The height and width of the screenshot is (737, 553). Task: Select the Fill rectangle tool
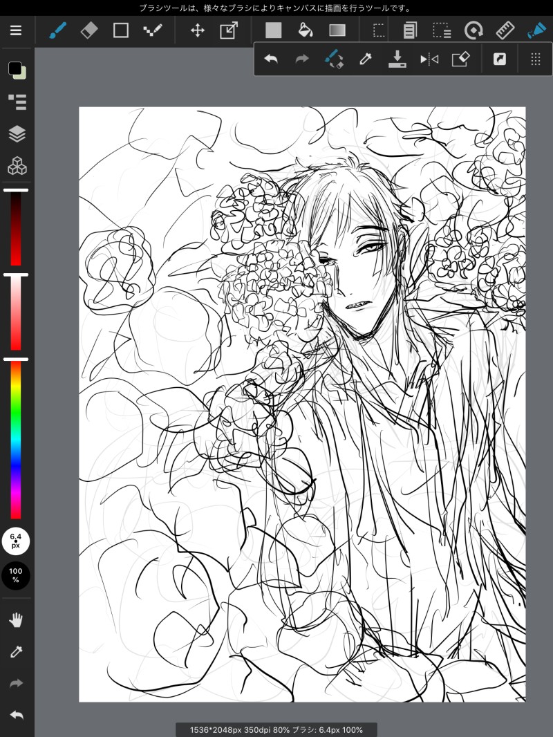274,30
